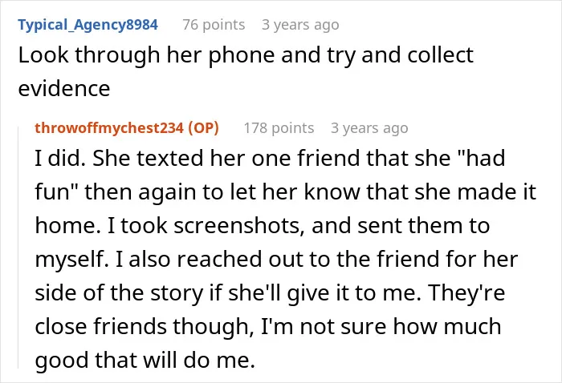Click the line starting 'side of the story'
The width and height of the screenshot is (562, 383).
pos(270,293)
